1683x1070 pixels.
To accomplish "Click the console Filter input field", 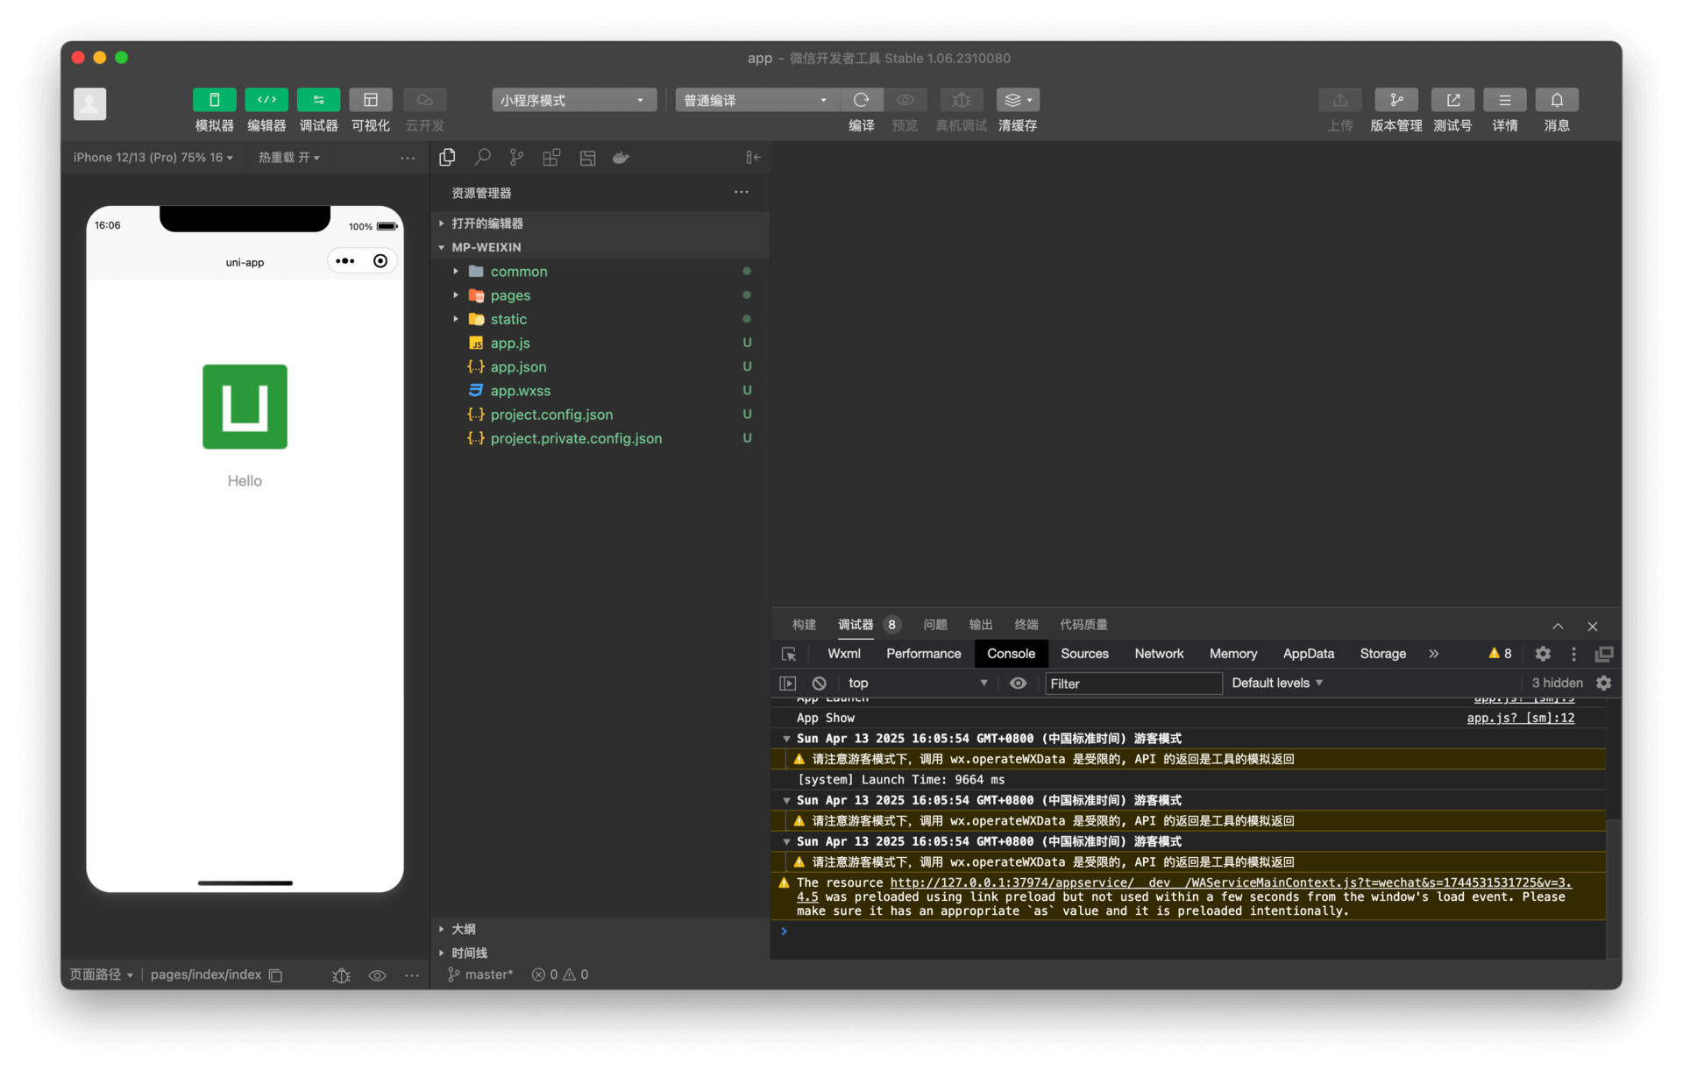I will click(x=1133, y=684).
